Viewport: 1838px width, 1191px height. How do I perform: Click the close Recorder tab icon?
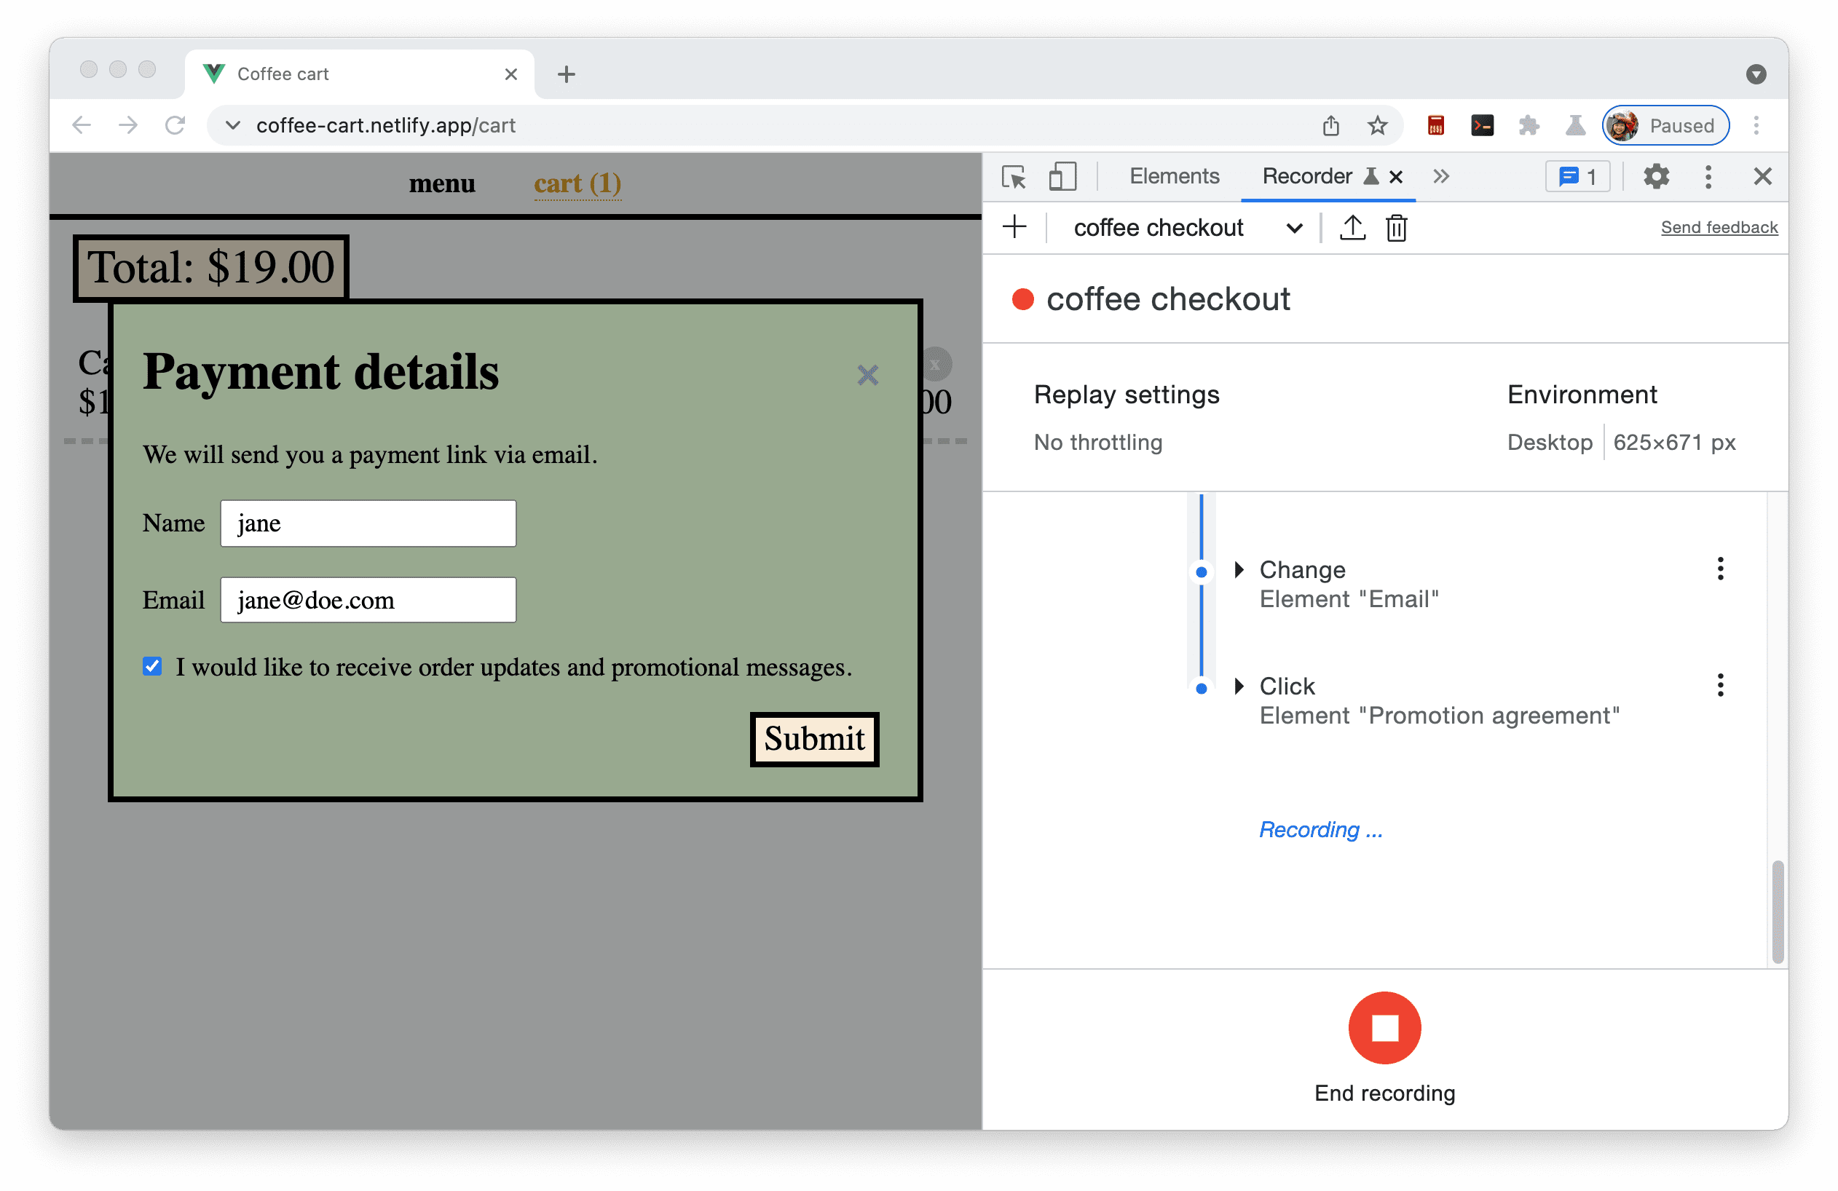(x=1399, y=175)
